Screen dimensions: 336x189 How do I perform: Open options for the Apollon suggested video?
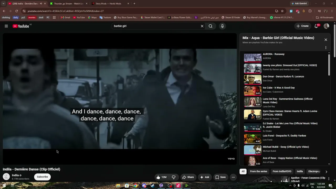click(x=329, y=179)
